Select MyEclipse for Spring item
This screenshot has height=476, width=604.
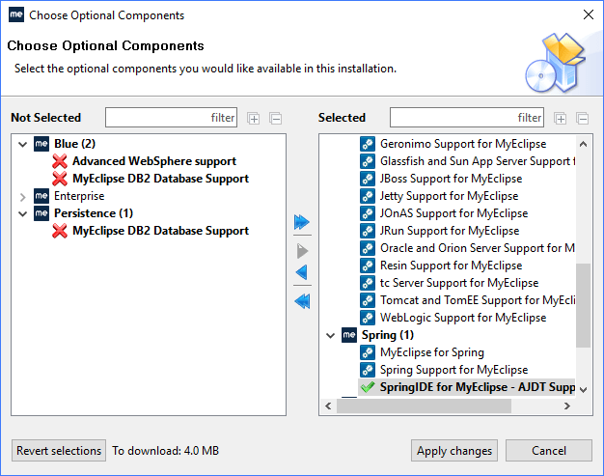point(432,351)
